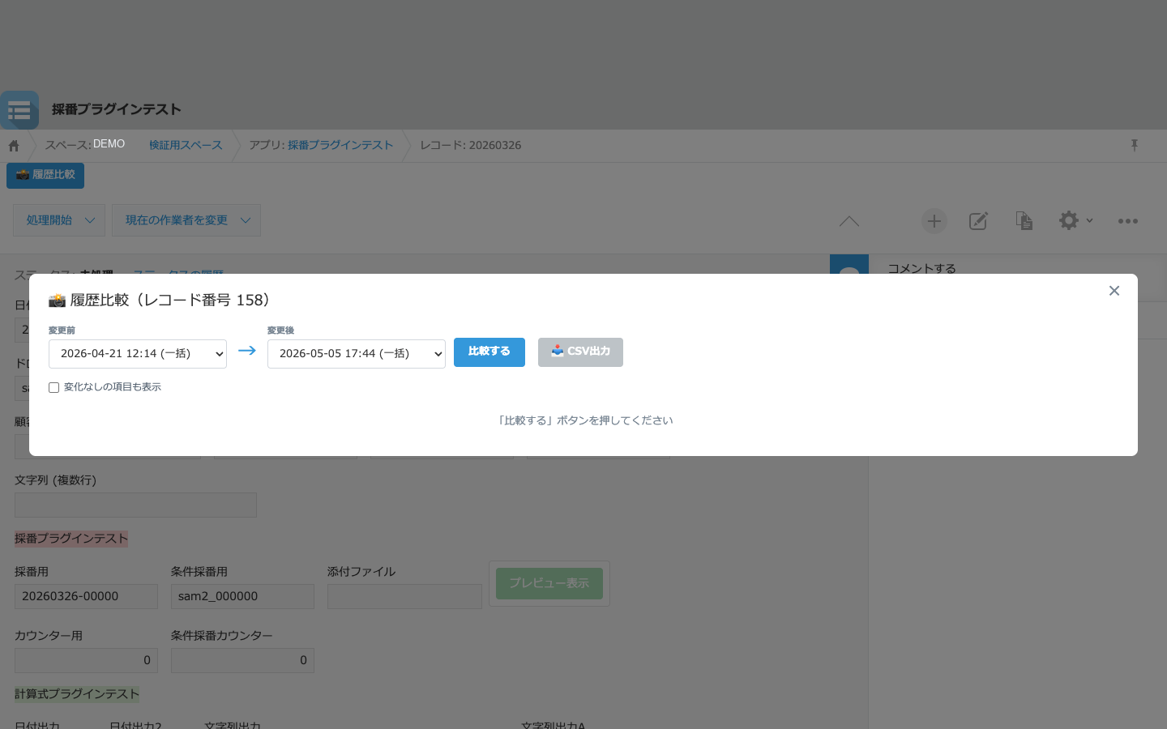Open the 検証用スペース breadcrumb link

(186, 145)
